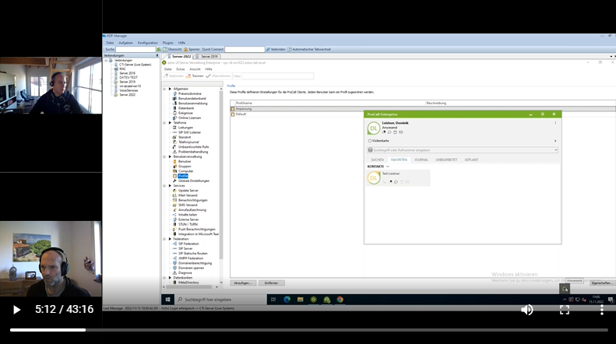Screen dimensions: 616x344
Task: Click the Trennen toolbar button
Action: (195, 76)
